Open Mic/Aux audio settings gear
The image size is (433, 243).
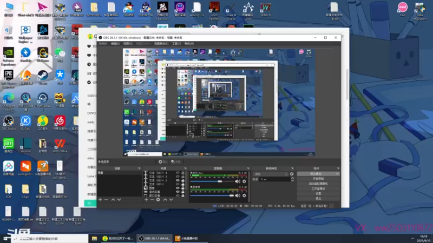pos(244,181)
